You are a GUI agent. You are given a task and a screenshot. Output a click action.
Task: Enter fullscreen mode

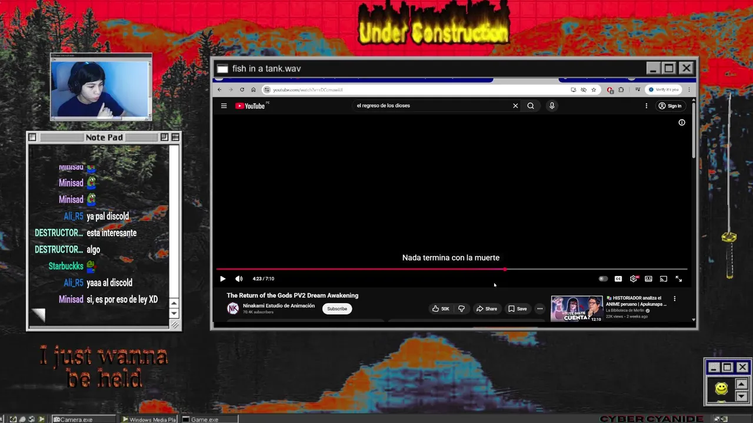679,278
